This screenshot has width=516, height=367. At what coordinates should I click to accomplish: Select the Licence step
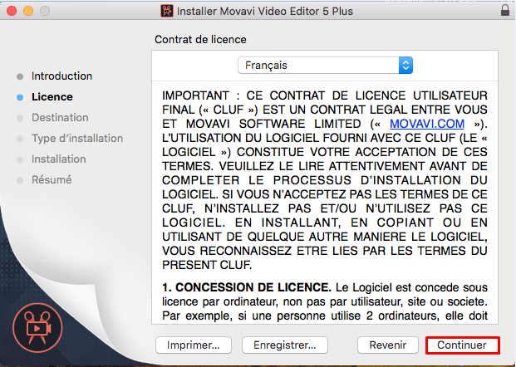pos(52,97)
